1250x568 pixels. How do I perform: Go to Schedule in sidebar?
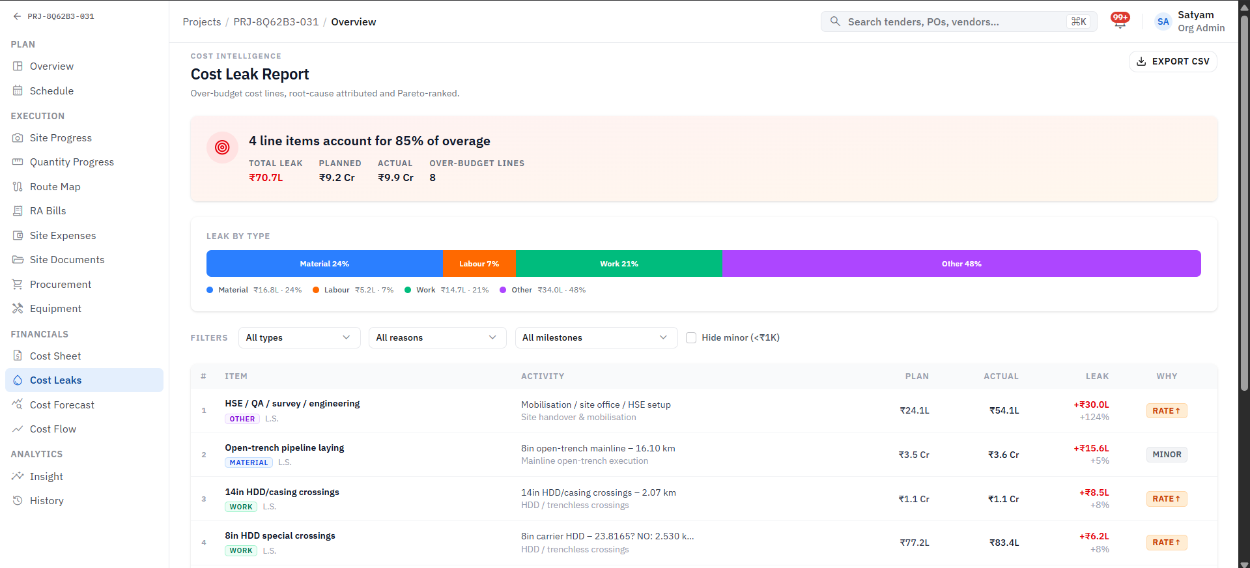pos(84,91)
